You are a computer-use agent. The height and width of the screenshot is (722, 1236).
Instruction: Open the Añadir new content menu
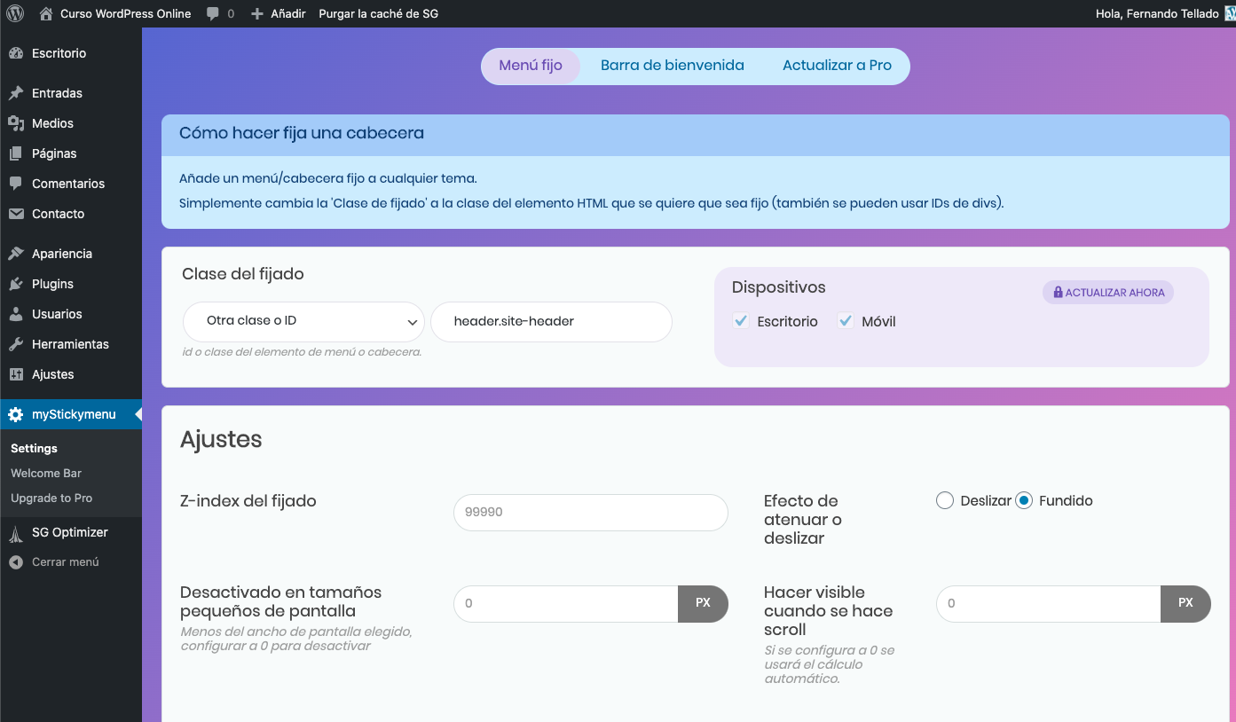279,13
